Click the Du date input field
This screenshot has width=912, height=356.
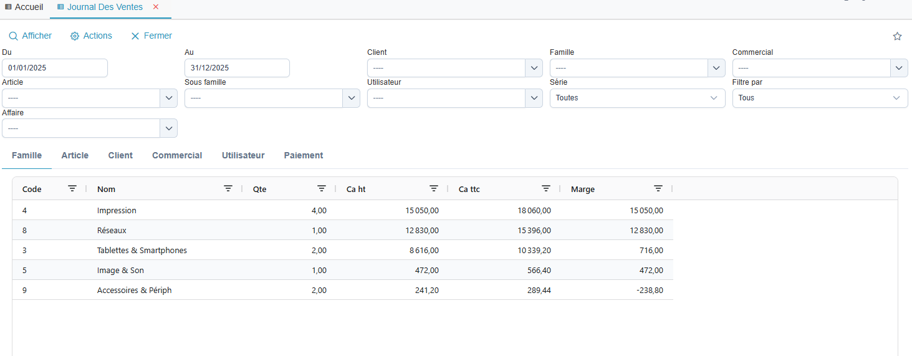[x=55, y=68]
